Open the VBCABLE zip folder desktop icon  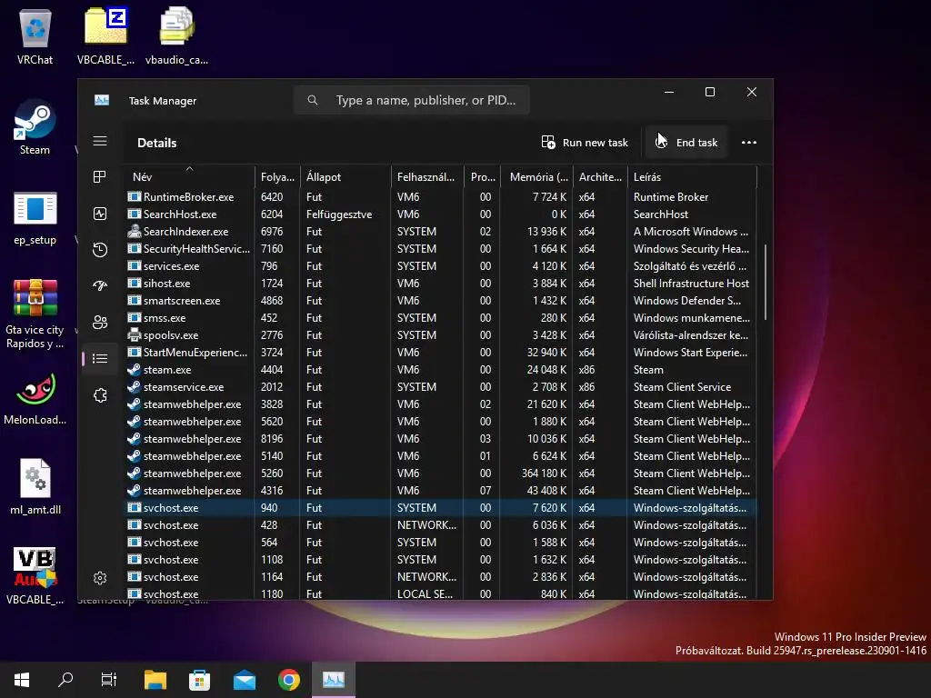tap(105, 36)
